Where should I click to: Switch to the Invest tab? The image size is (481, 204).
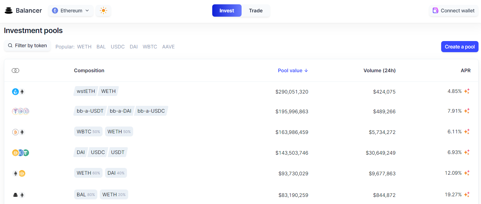coord(227,10)
